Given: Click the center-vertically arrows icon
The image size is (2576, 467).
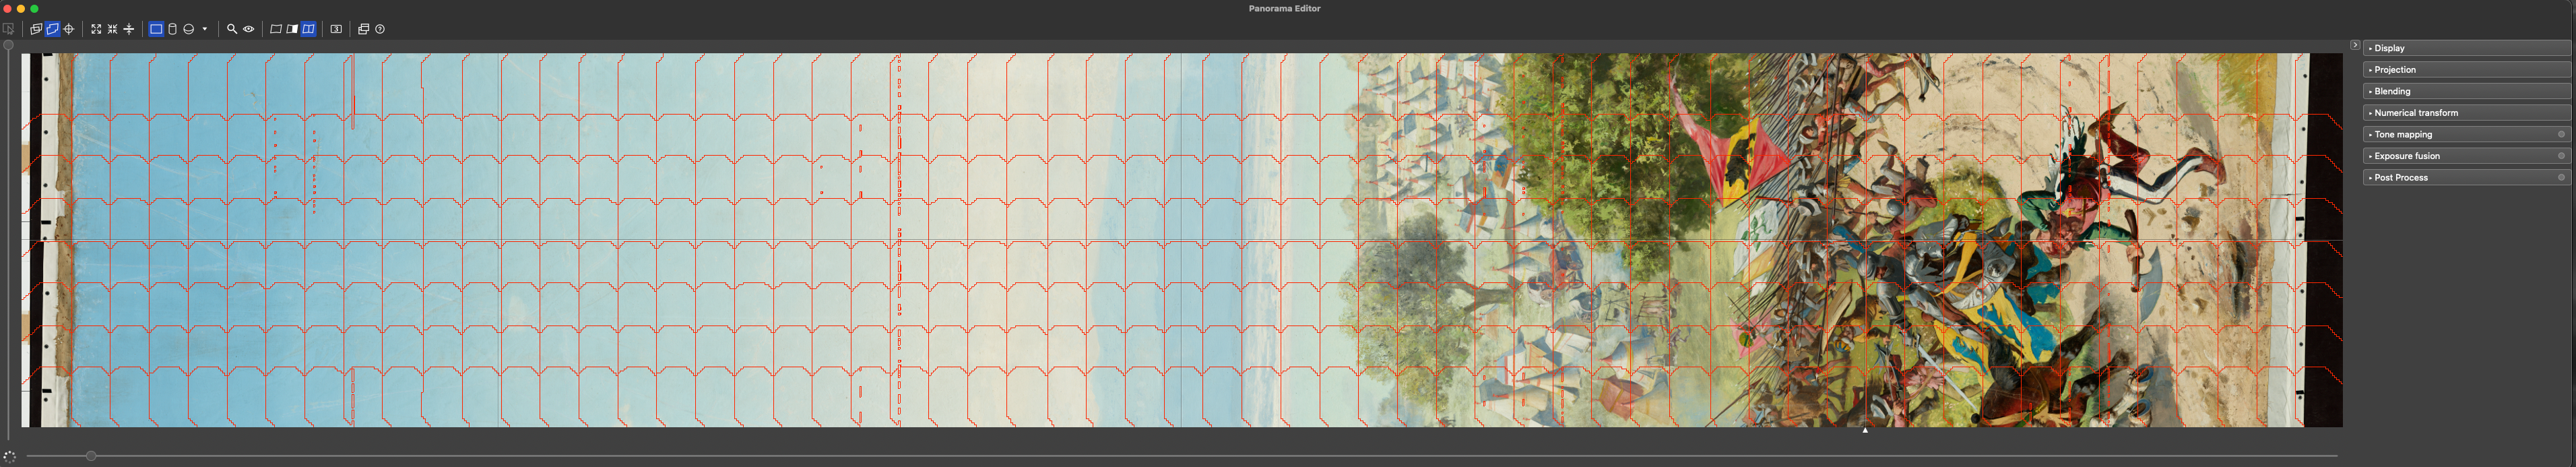Looking at the screenshot, I should coord(128,29).
